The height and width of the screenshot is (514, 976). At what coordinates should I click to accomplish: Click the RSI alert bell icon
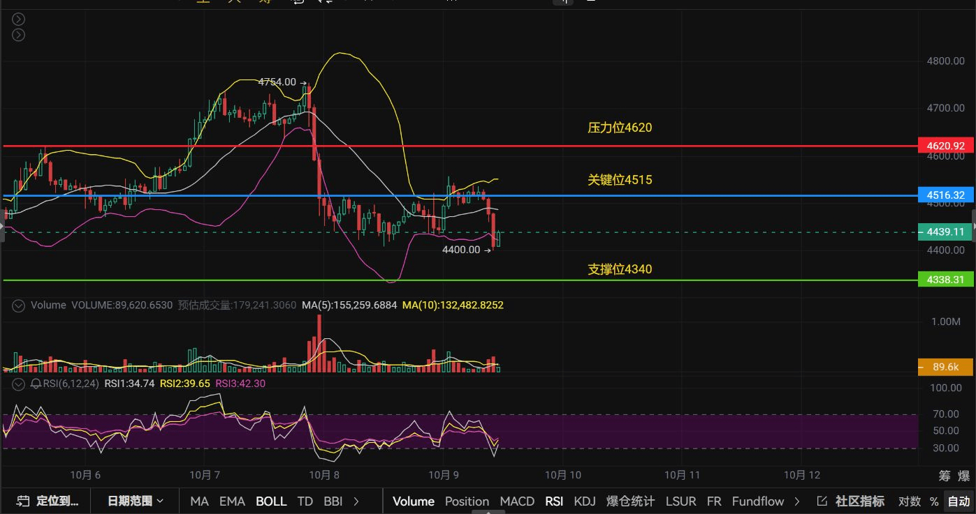[36, 384]
